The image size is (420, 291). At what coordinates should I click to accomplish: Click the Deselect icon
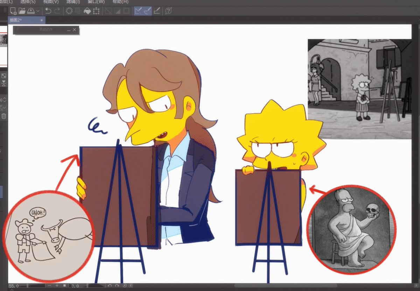pos(108,11)
